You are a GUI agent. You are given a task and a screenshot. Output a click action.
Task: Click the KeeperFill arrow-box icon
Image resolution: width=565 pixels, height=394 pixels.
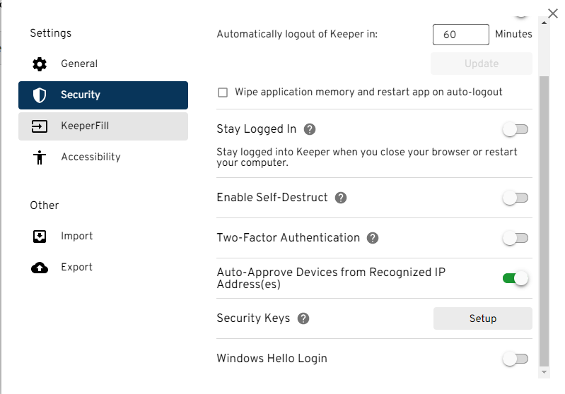(40, 126)
